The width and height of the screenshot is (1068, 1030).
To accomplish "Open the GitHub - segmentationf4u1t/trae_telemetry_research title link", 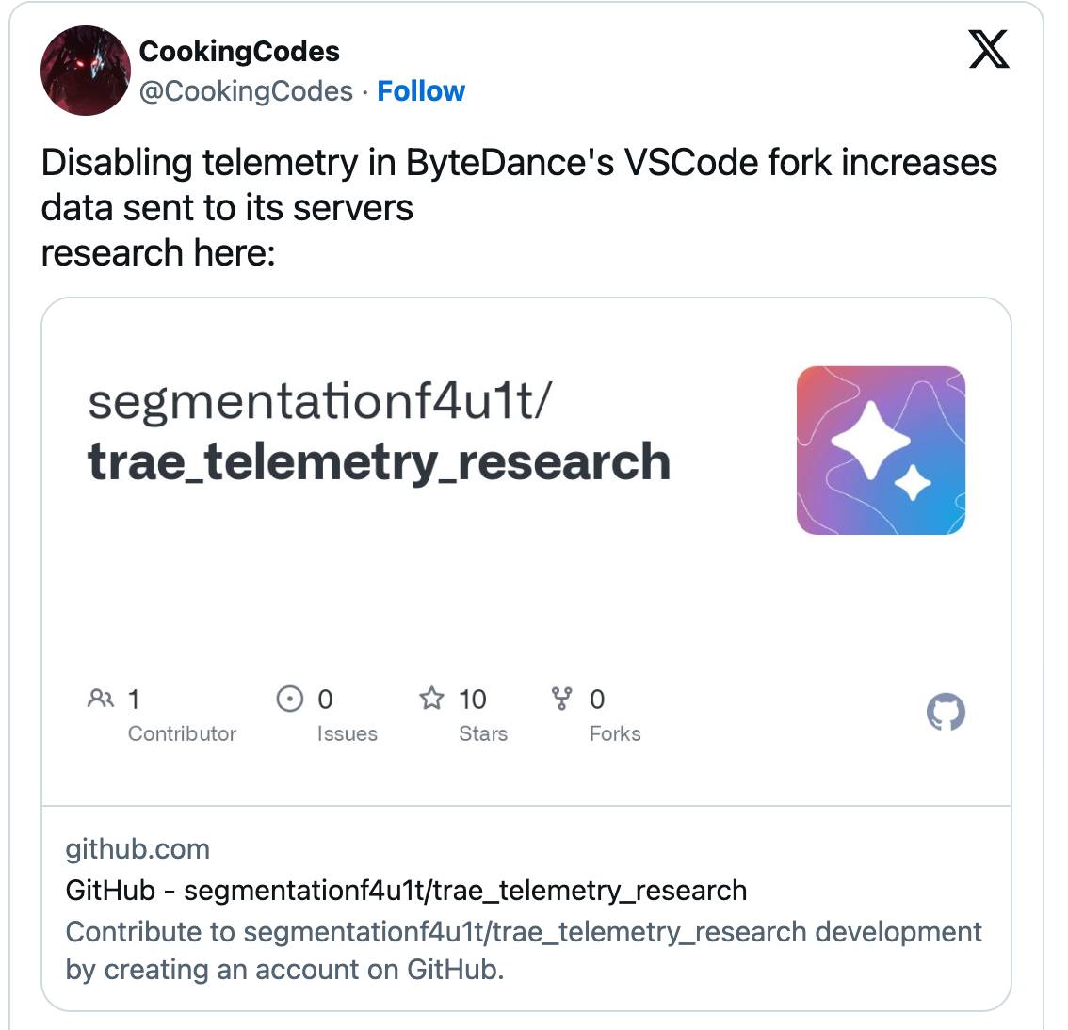I will [x=406, y=891].
